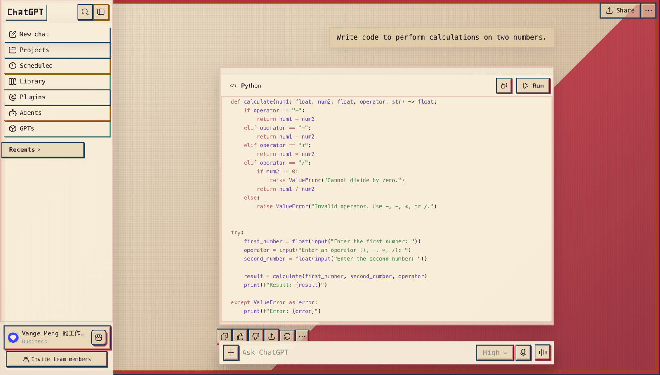Expand the Recents list
The image size is (660, 375).
43,150
